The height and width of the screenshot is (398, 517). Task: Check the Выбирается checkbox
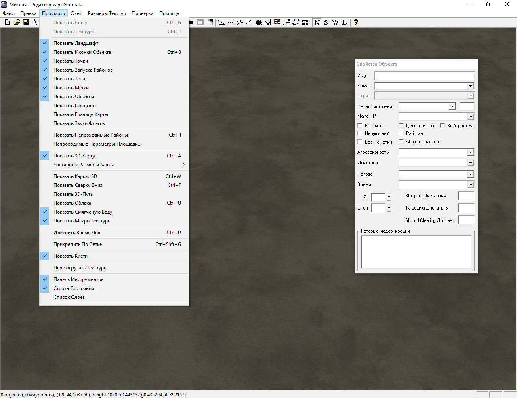click(x=442, y=126)
